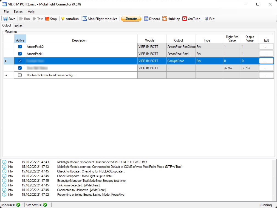Viewport: 277px width, 208px height.
Task: Edit the AirconPack1 mapping
Action: (x=266, y=54)
